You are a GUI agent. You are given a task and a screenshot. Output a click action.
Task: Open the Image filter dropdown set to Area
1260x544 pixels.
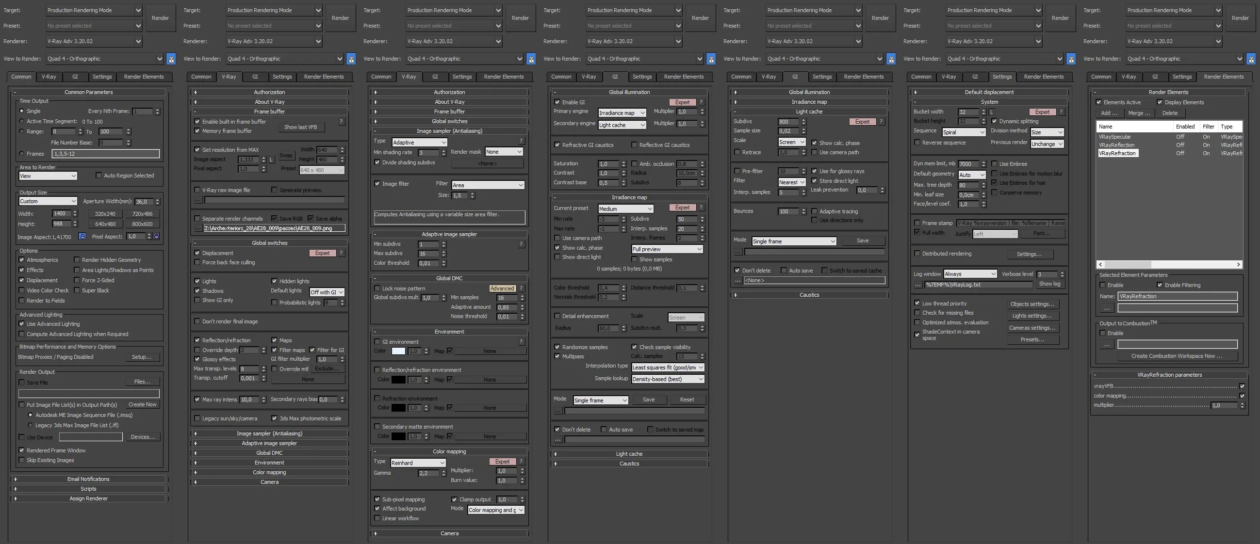pyautogui.click(x=488, y=185)
